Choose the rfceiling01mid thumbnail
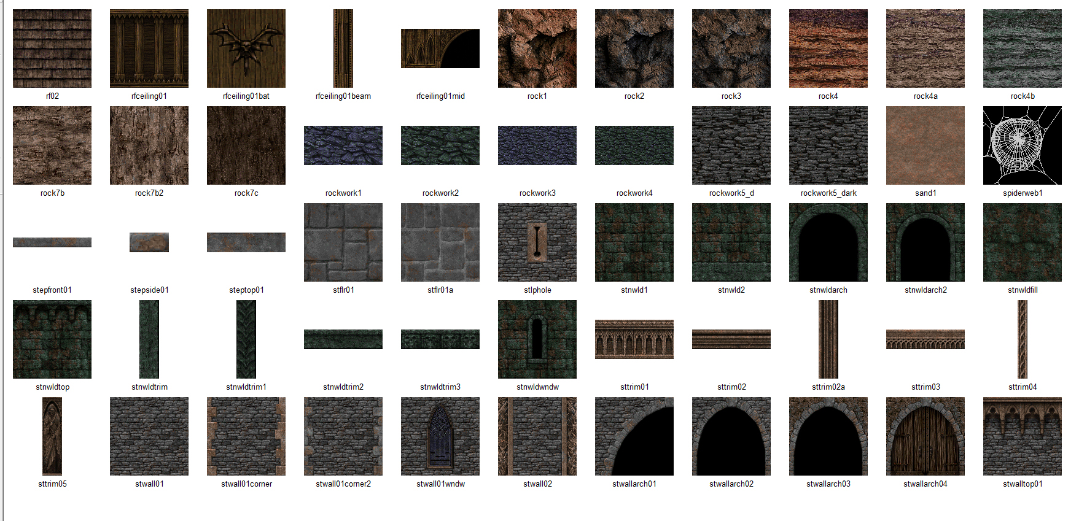1087x521 pixels. pyautogui.click(x=440, y=48)
